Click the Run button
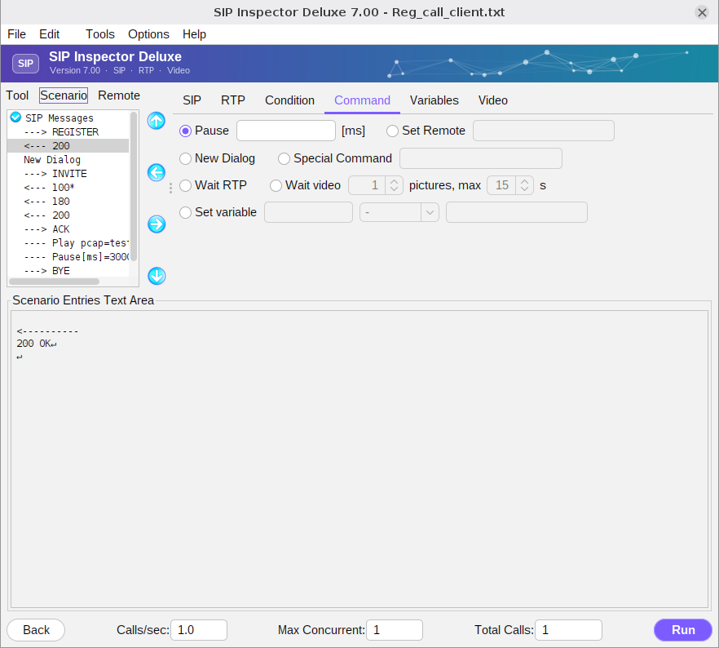 point(683,630)
